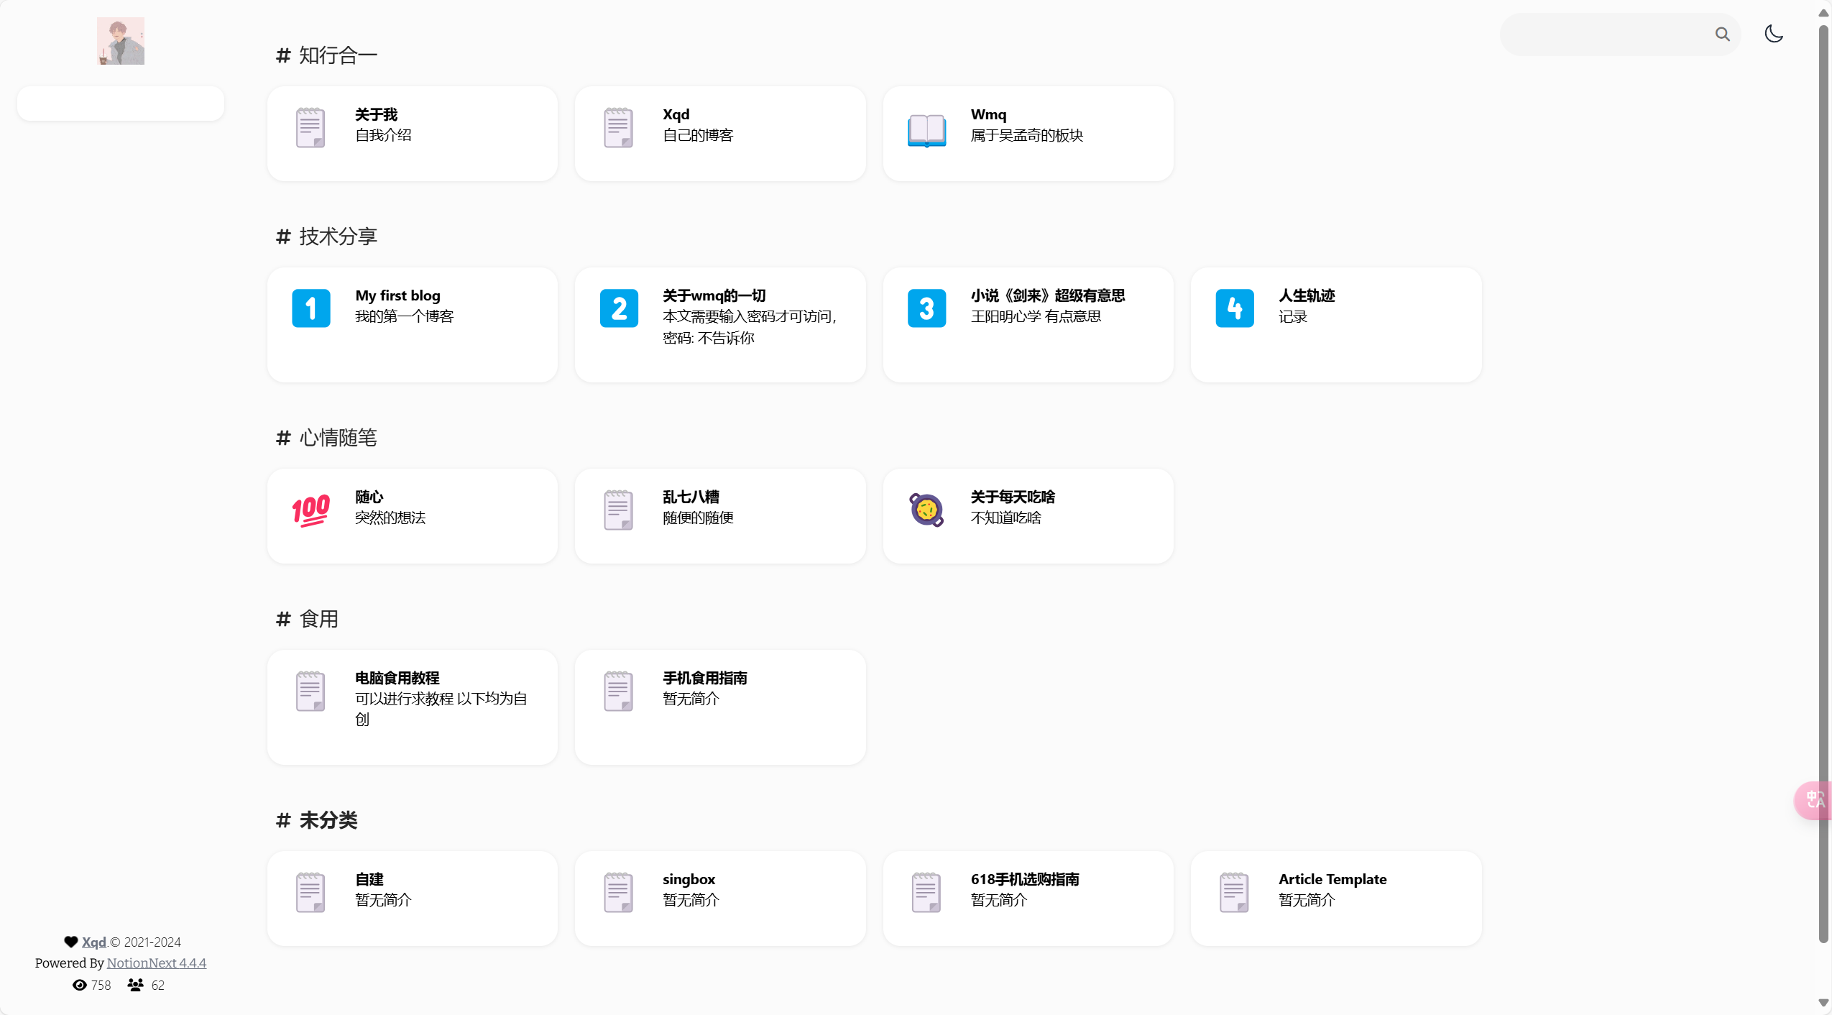Click the food pan icon for 关于每天吃啥

point(926,510)
